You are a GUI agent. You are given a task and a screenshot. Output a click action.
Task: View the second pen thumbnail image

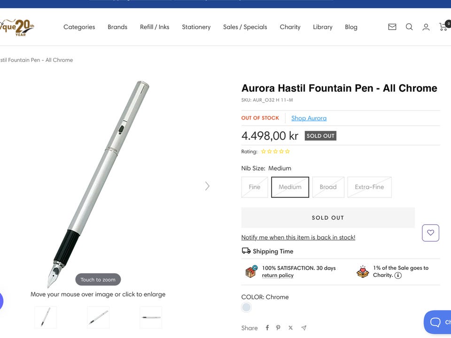tap(98, 317)
